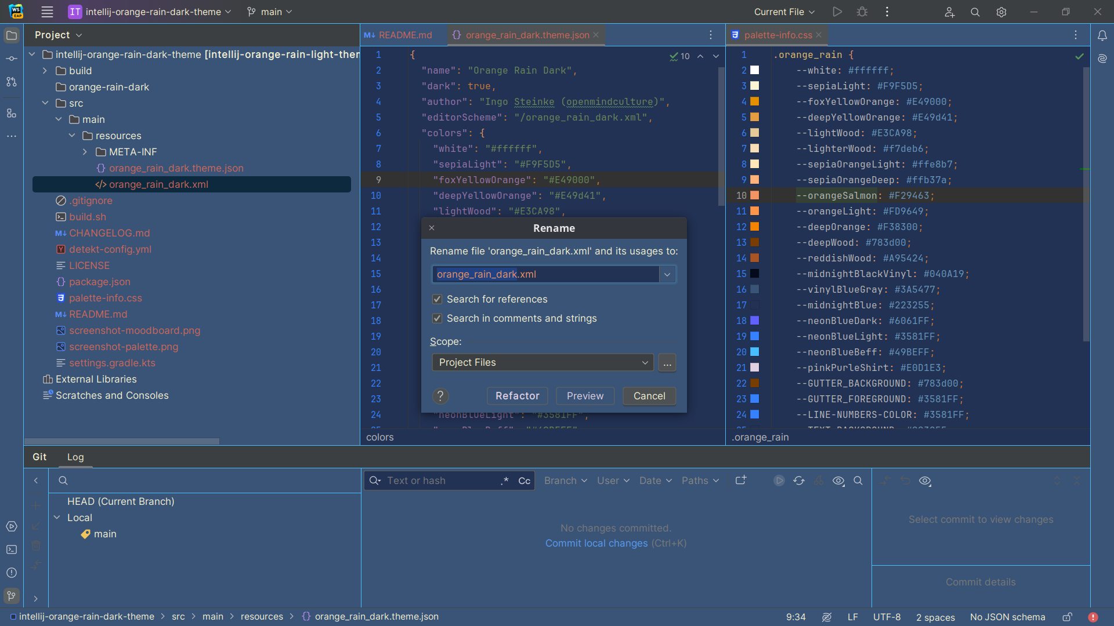Image resolution: width=1114 pixels, height=626 pixels.
Task: Open the Branch filter dropdown
Action: [566, 481]
